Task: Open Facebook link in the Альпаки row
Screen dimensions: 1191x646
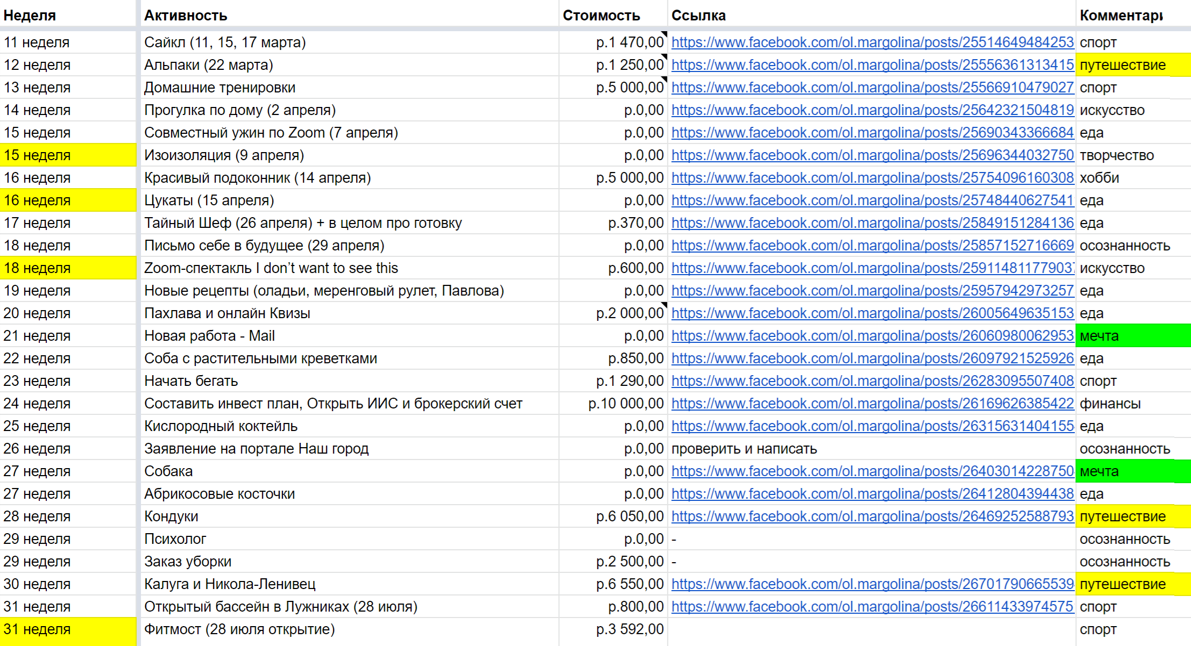Action: [872, 64]
